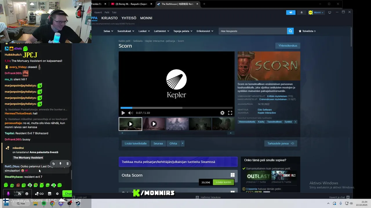
Task: Click the green Chat send button
Action: point(68,194)
